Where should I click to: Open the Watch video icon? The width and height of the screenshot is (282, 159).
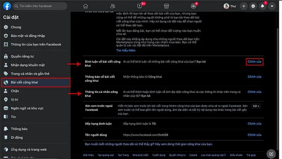pos(140,6)
